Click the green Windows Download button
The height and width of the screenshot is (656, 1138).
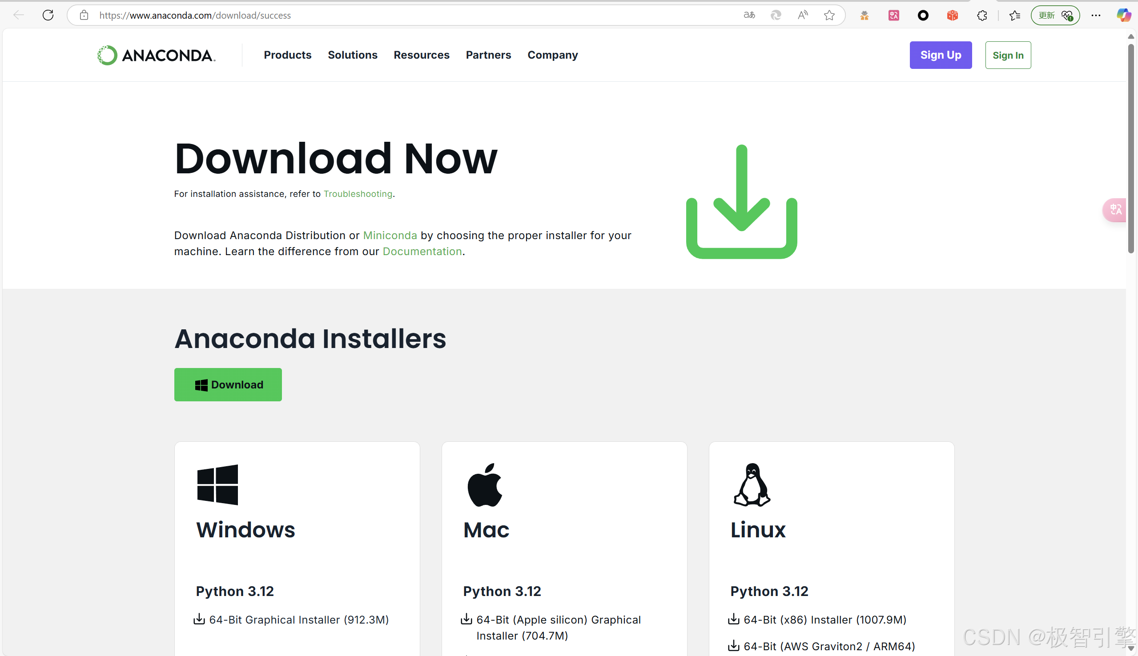click(228, 384)
